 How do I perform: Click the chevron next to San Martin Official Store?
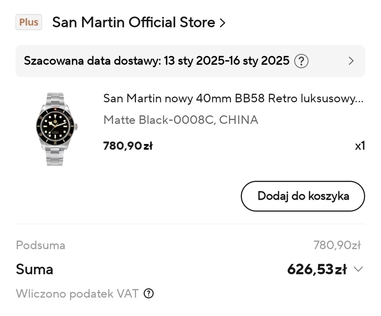[x=223, y=23]
